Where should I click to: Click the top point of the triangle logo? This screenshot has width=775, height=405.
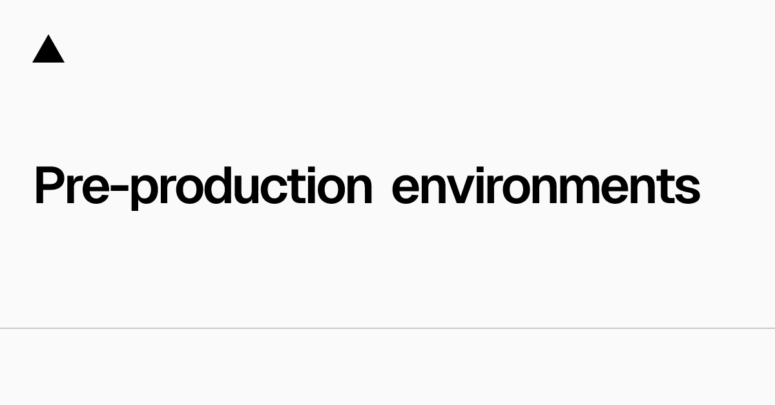(x=48, y=38)
